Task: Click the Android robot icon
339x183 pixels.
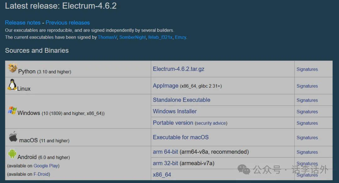Action: point(12,154)
